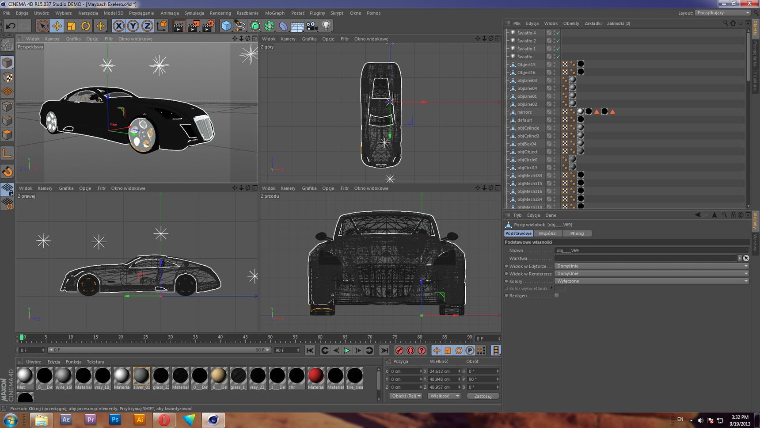Toggle the X axis lock
The height and width of the screenshot is (428, 760).
[x=118, y=26]
